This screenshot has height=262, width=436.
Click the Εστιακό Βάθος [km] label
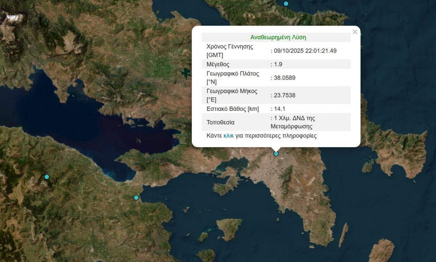pyautogui.click(x=233, y=109)
